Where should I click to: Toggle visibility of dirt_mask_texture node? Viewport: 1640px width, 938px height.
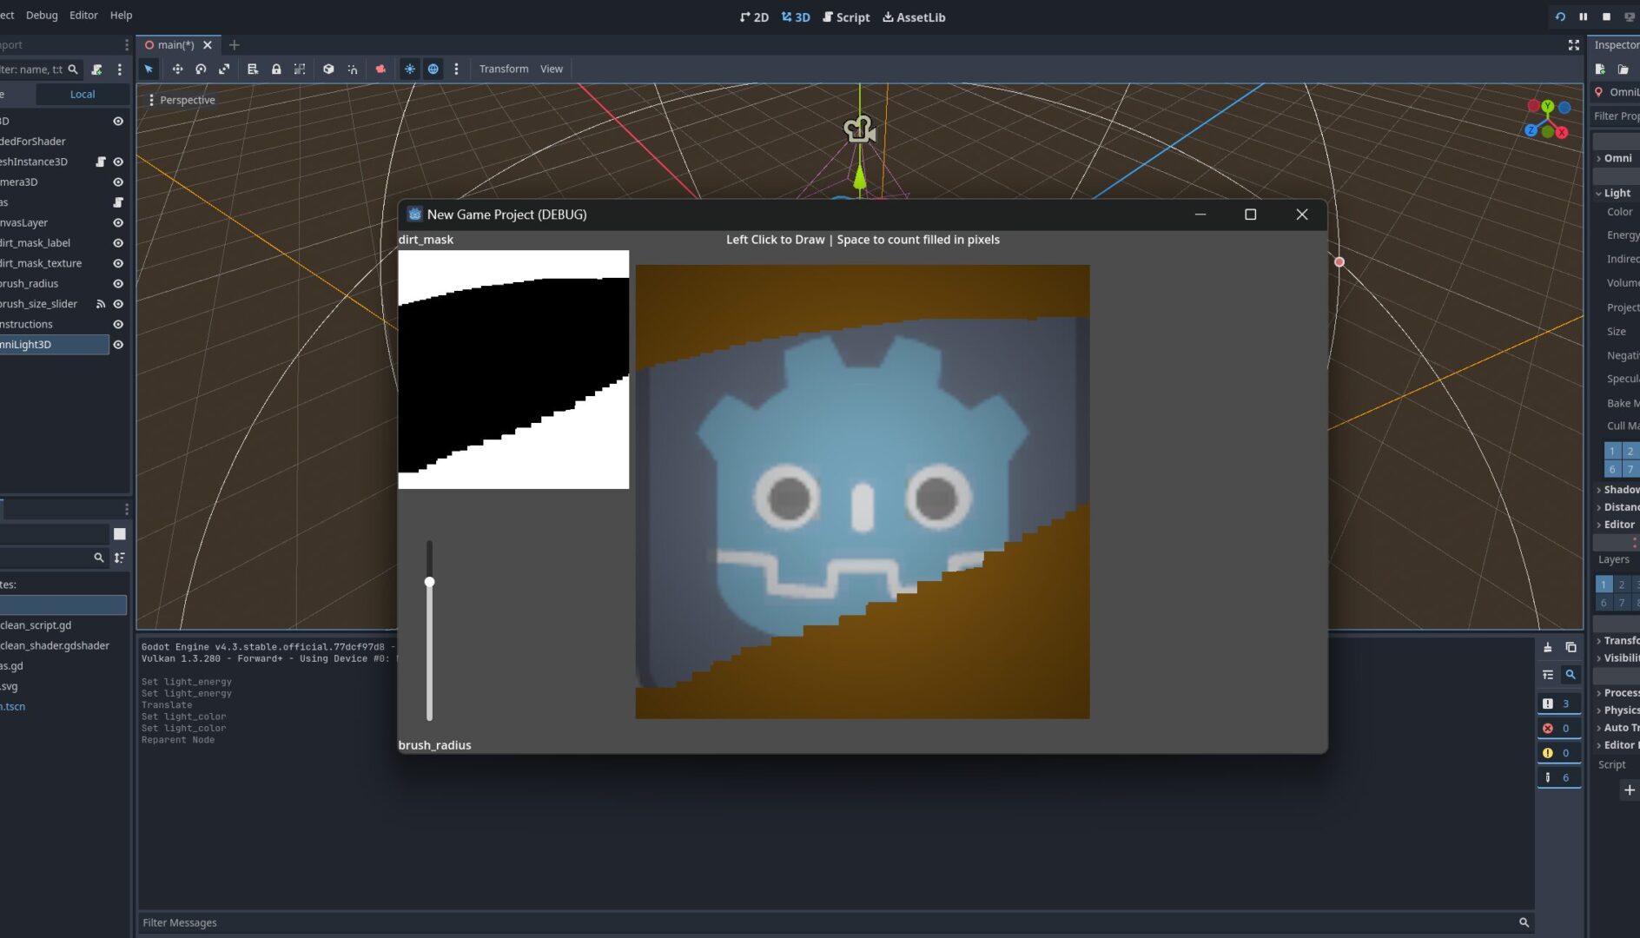pyautogui.click(x=118, y=263)
